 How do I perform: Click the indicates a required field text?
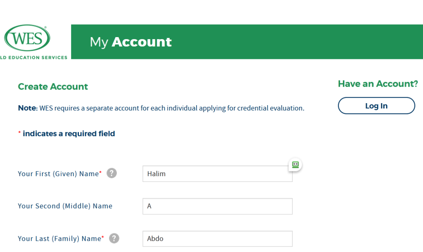click(69, 134)
